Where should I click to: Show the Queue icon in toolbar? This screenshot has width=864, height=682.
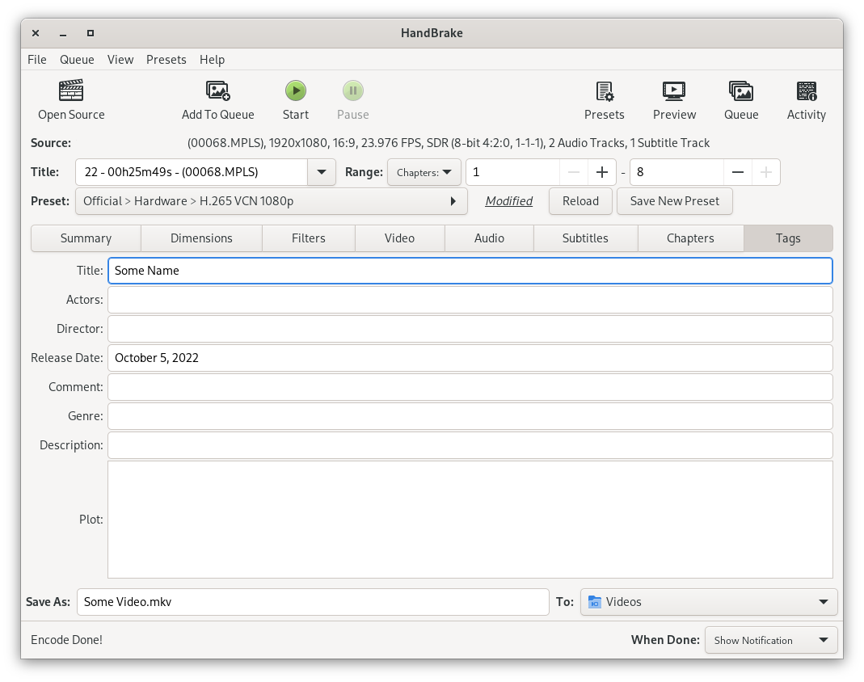pyautogui.click(x=740, y=91)
